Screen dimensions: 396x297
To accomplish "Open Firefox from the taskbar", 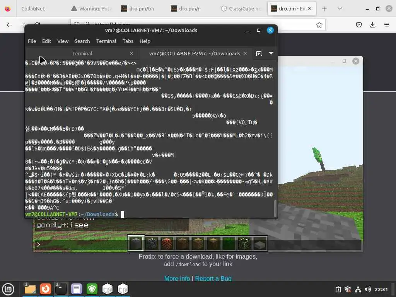I will coord(46,289).
